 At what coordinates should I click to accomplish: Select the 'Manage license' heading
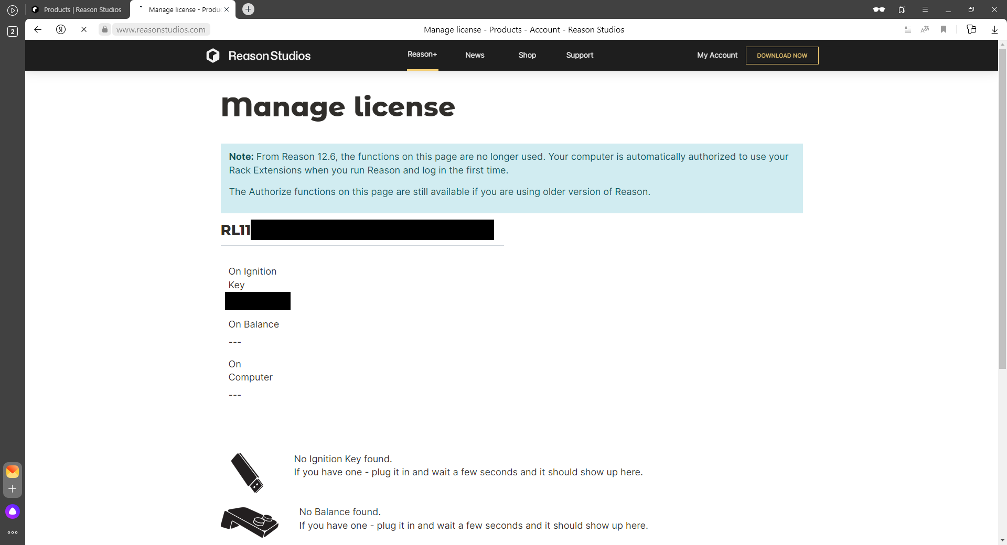tap(338, 107)
